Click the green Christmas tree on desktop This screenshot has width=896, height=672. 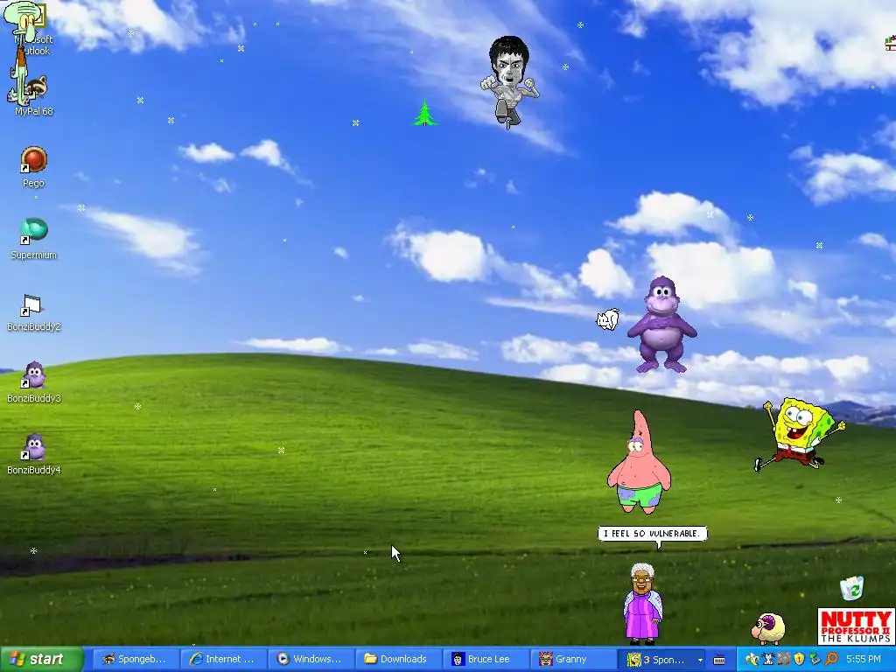click(424, 113)
